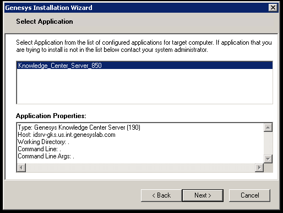The width and height of the screenshot is (283, 213).
Task: Click the Command Line Args property line
Action: point(46,156)
